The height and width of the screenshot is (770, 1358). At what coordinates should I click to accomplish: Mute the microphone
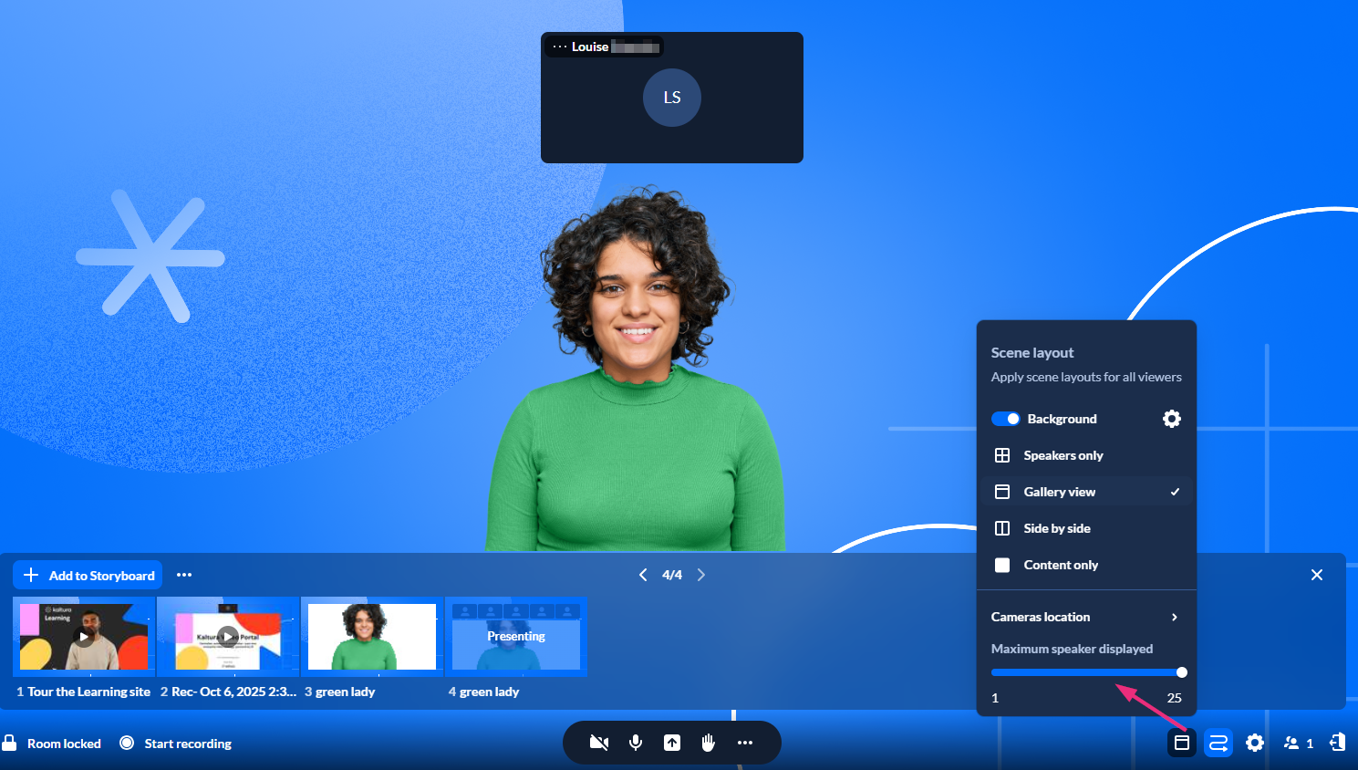pos(636,743)
